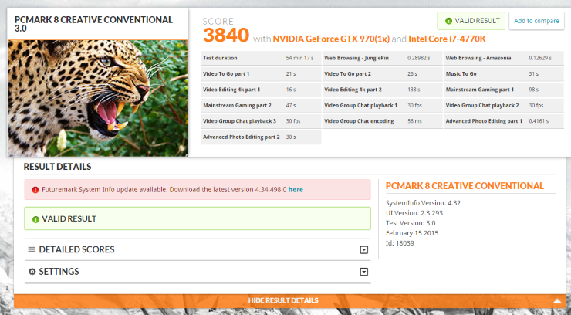Image resolution: width=571 pixels, height=315 pixels.
Task: Click SystemInfo Version: 4.32 text
Action: [x=423, y=203]
